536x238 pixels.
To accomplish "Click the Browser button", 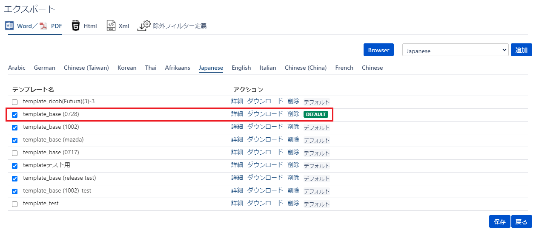I will [x=378, y=50].
